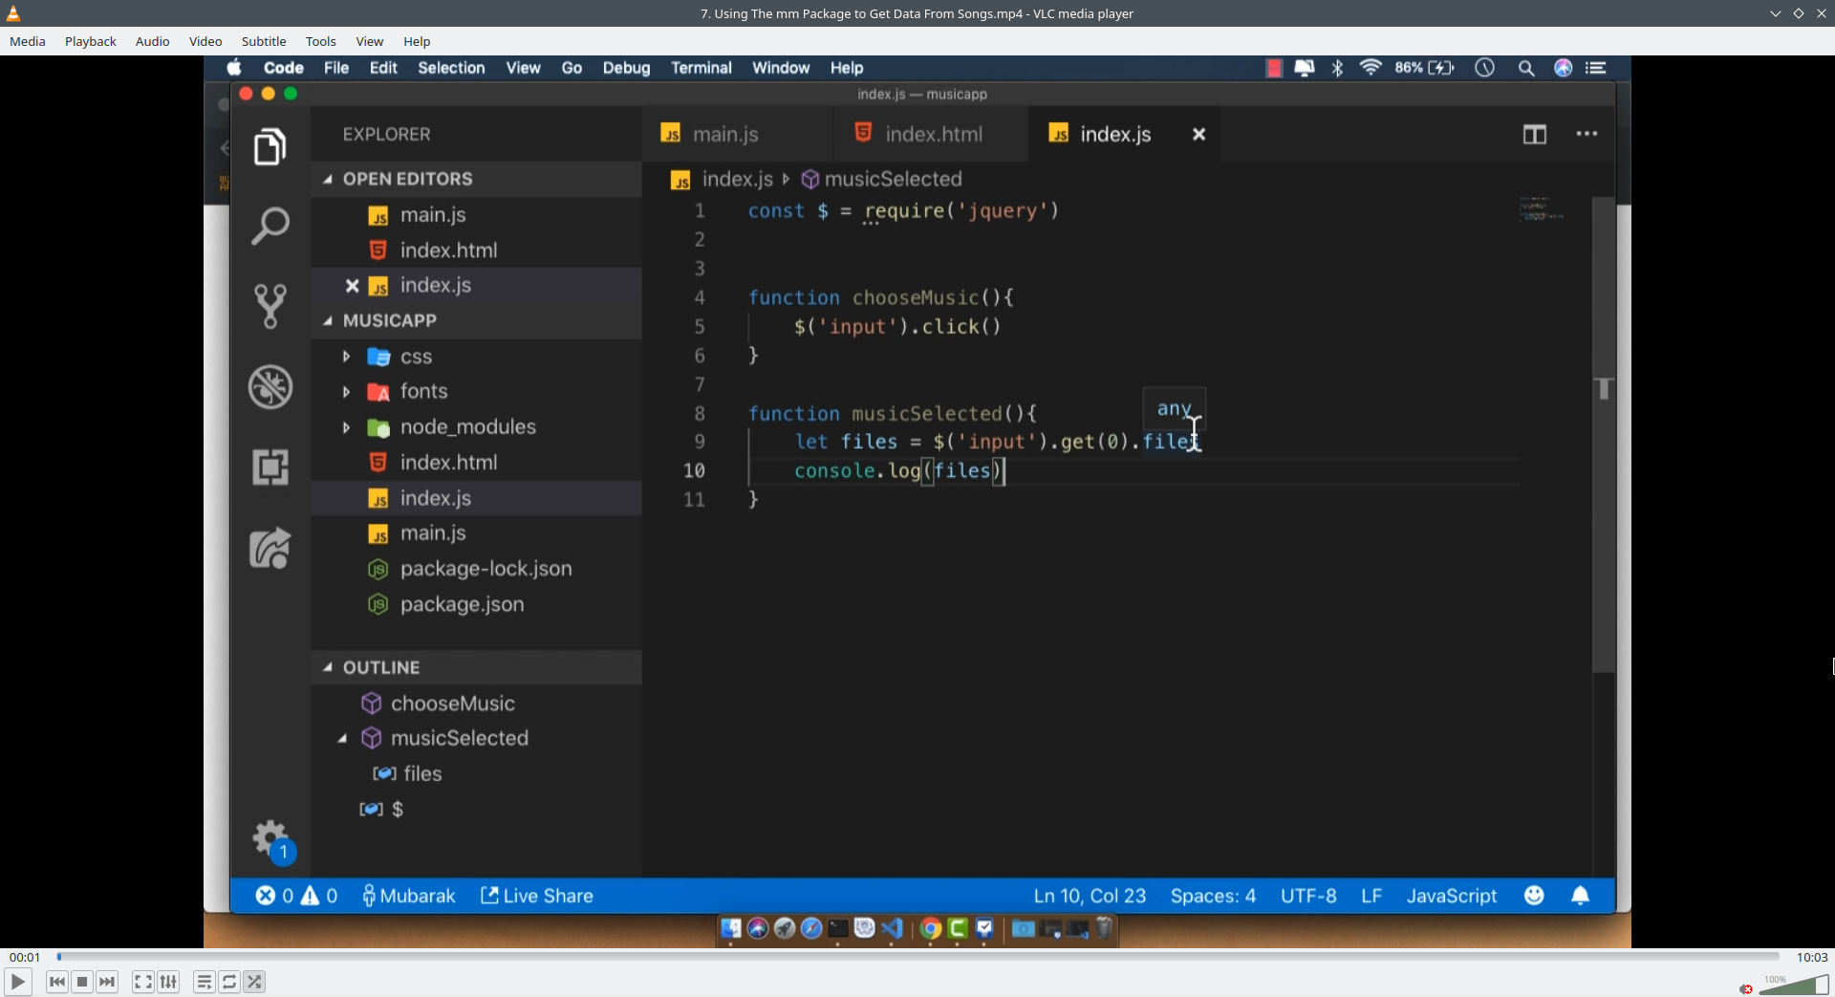Open Terminal from the Dock
The image size is (1835, 997).
(838, 928)
